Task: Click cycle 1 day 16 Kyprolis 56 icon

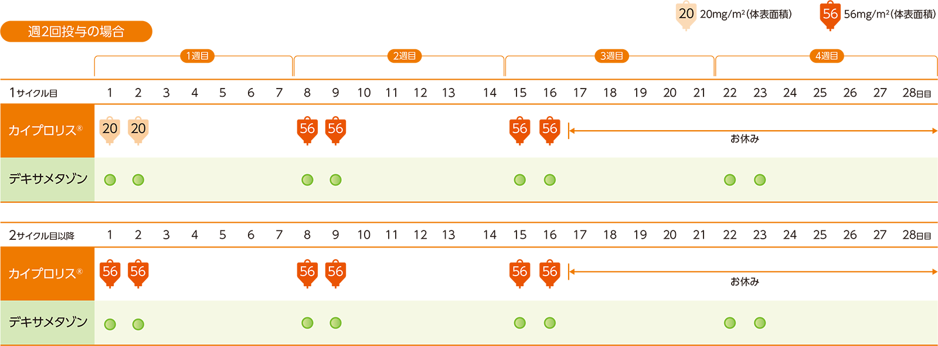Action: (x=549, y=130)
